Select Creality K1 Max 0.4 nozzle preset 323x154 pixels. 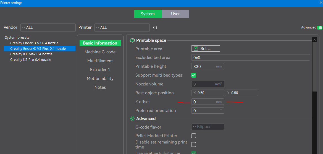click(31, 54)
